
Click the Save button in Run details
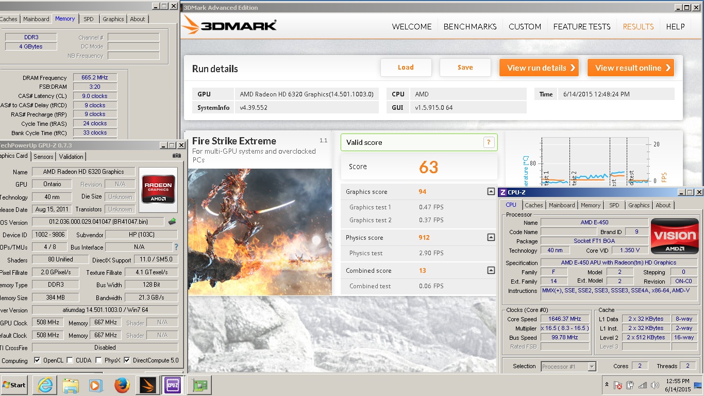pyautogui.click(x=465, y=68)
